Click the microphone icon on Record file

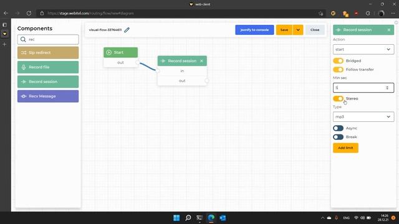pyautogui.click(x=24, y=67)
